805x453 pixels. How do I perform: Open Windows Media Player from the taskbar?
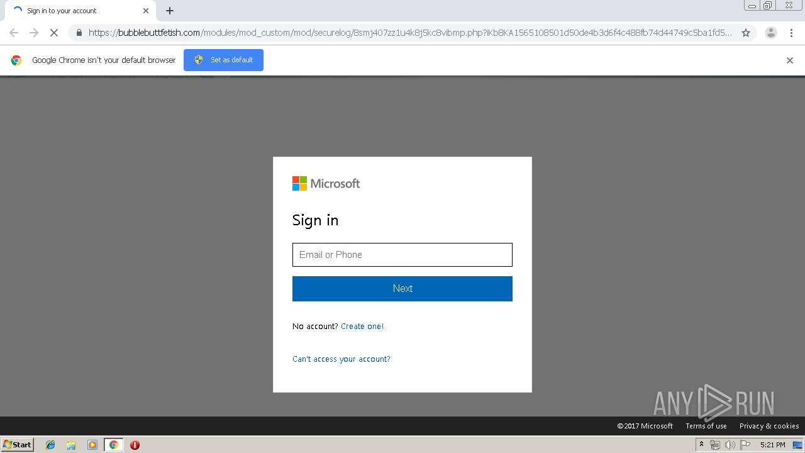92,445
